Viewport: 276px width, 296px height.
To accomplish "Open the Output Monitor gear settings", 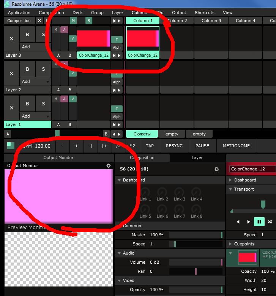I will click(108, 166).
